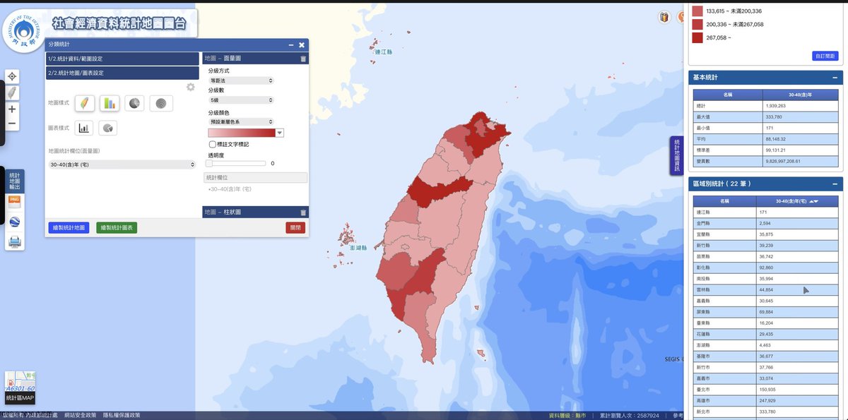Toggle the 標註文字標記 checkbox
Screen dimensions: 848x420
click(x=212, y=144)
